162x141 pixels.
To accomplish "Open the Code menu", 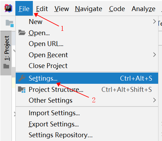I will click(x=117, y=9).
